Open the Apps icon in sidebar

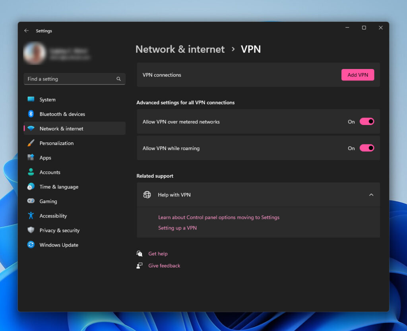coord(31,158)
